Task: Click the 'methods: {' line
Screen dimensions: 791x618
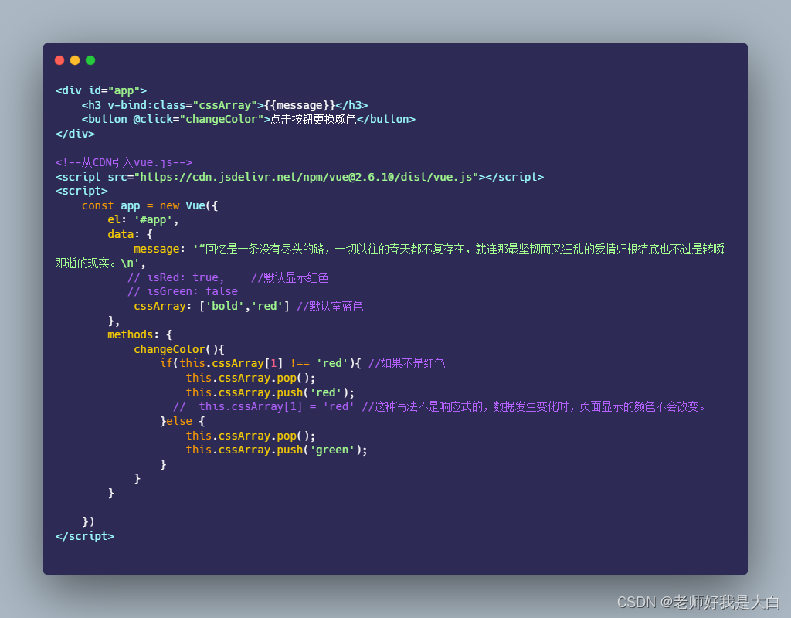Action: (140, 335)
